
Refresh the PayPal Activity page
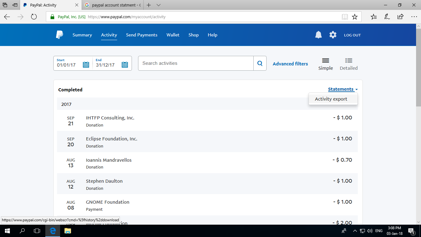[x=34, y=17]
